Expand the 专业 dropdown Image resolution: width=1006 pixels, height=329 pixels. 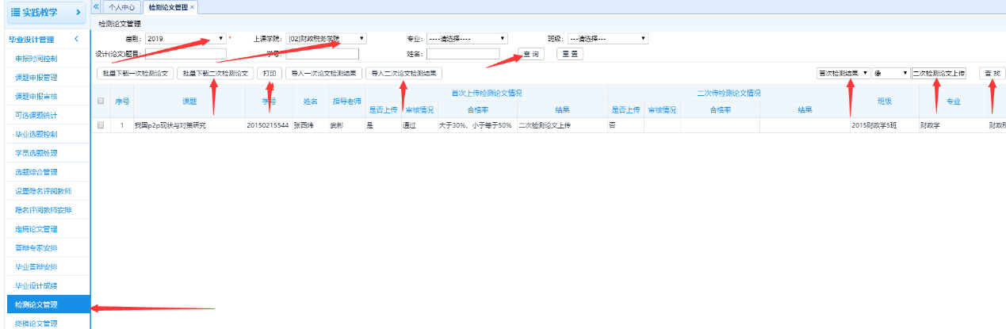pyautogui.click(x=466, y=38)
